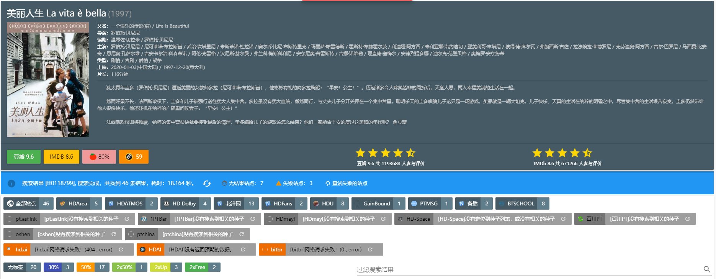Click the Douban star rating row
Image resolution: width=716 pixels, height=279 pixels.
(x=386, y=153)
